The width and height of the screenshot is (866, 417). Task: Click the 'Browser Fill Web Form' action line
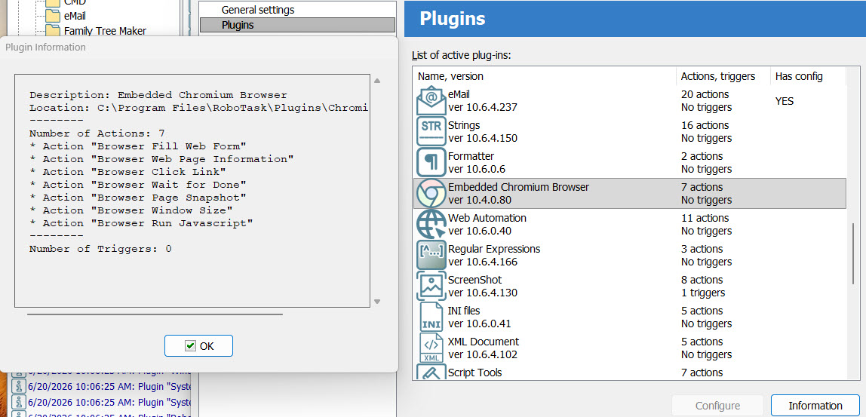[x=138, y=146]
